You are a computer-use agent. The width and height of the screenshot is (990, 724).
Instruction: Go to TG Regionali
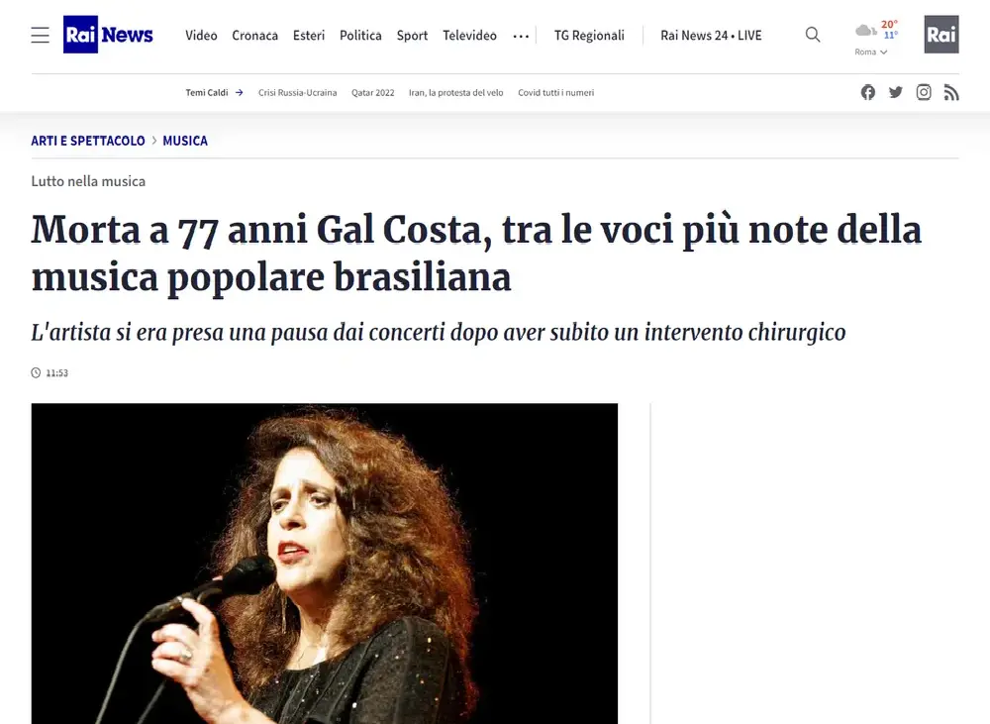click(589, 36)
